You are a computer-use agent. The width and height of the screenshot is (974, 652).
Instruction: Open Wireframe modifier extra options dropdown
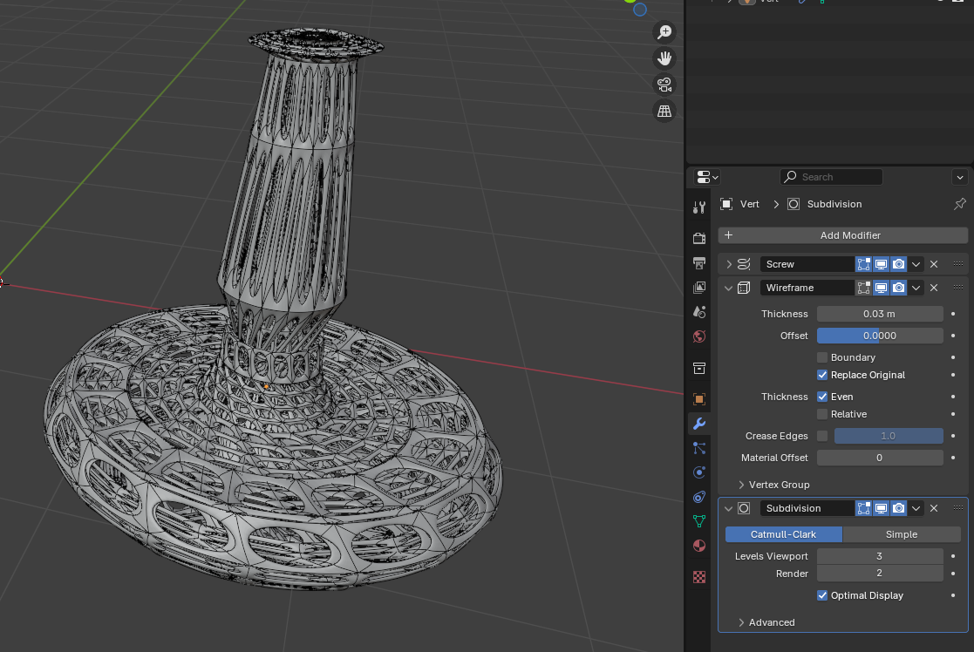(x=916, y=289)
